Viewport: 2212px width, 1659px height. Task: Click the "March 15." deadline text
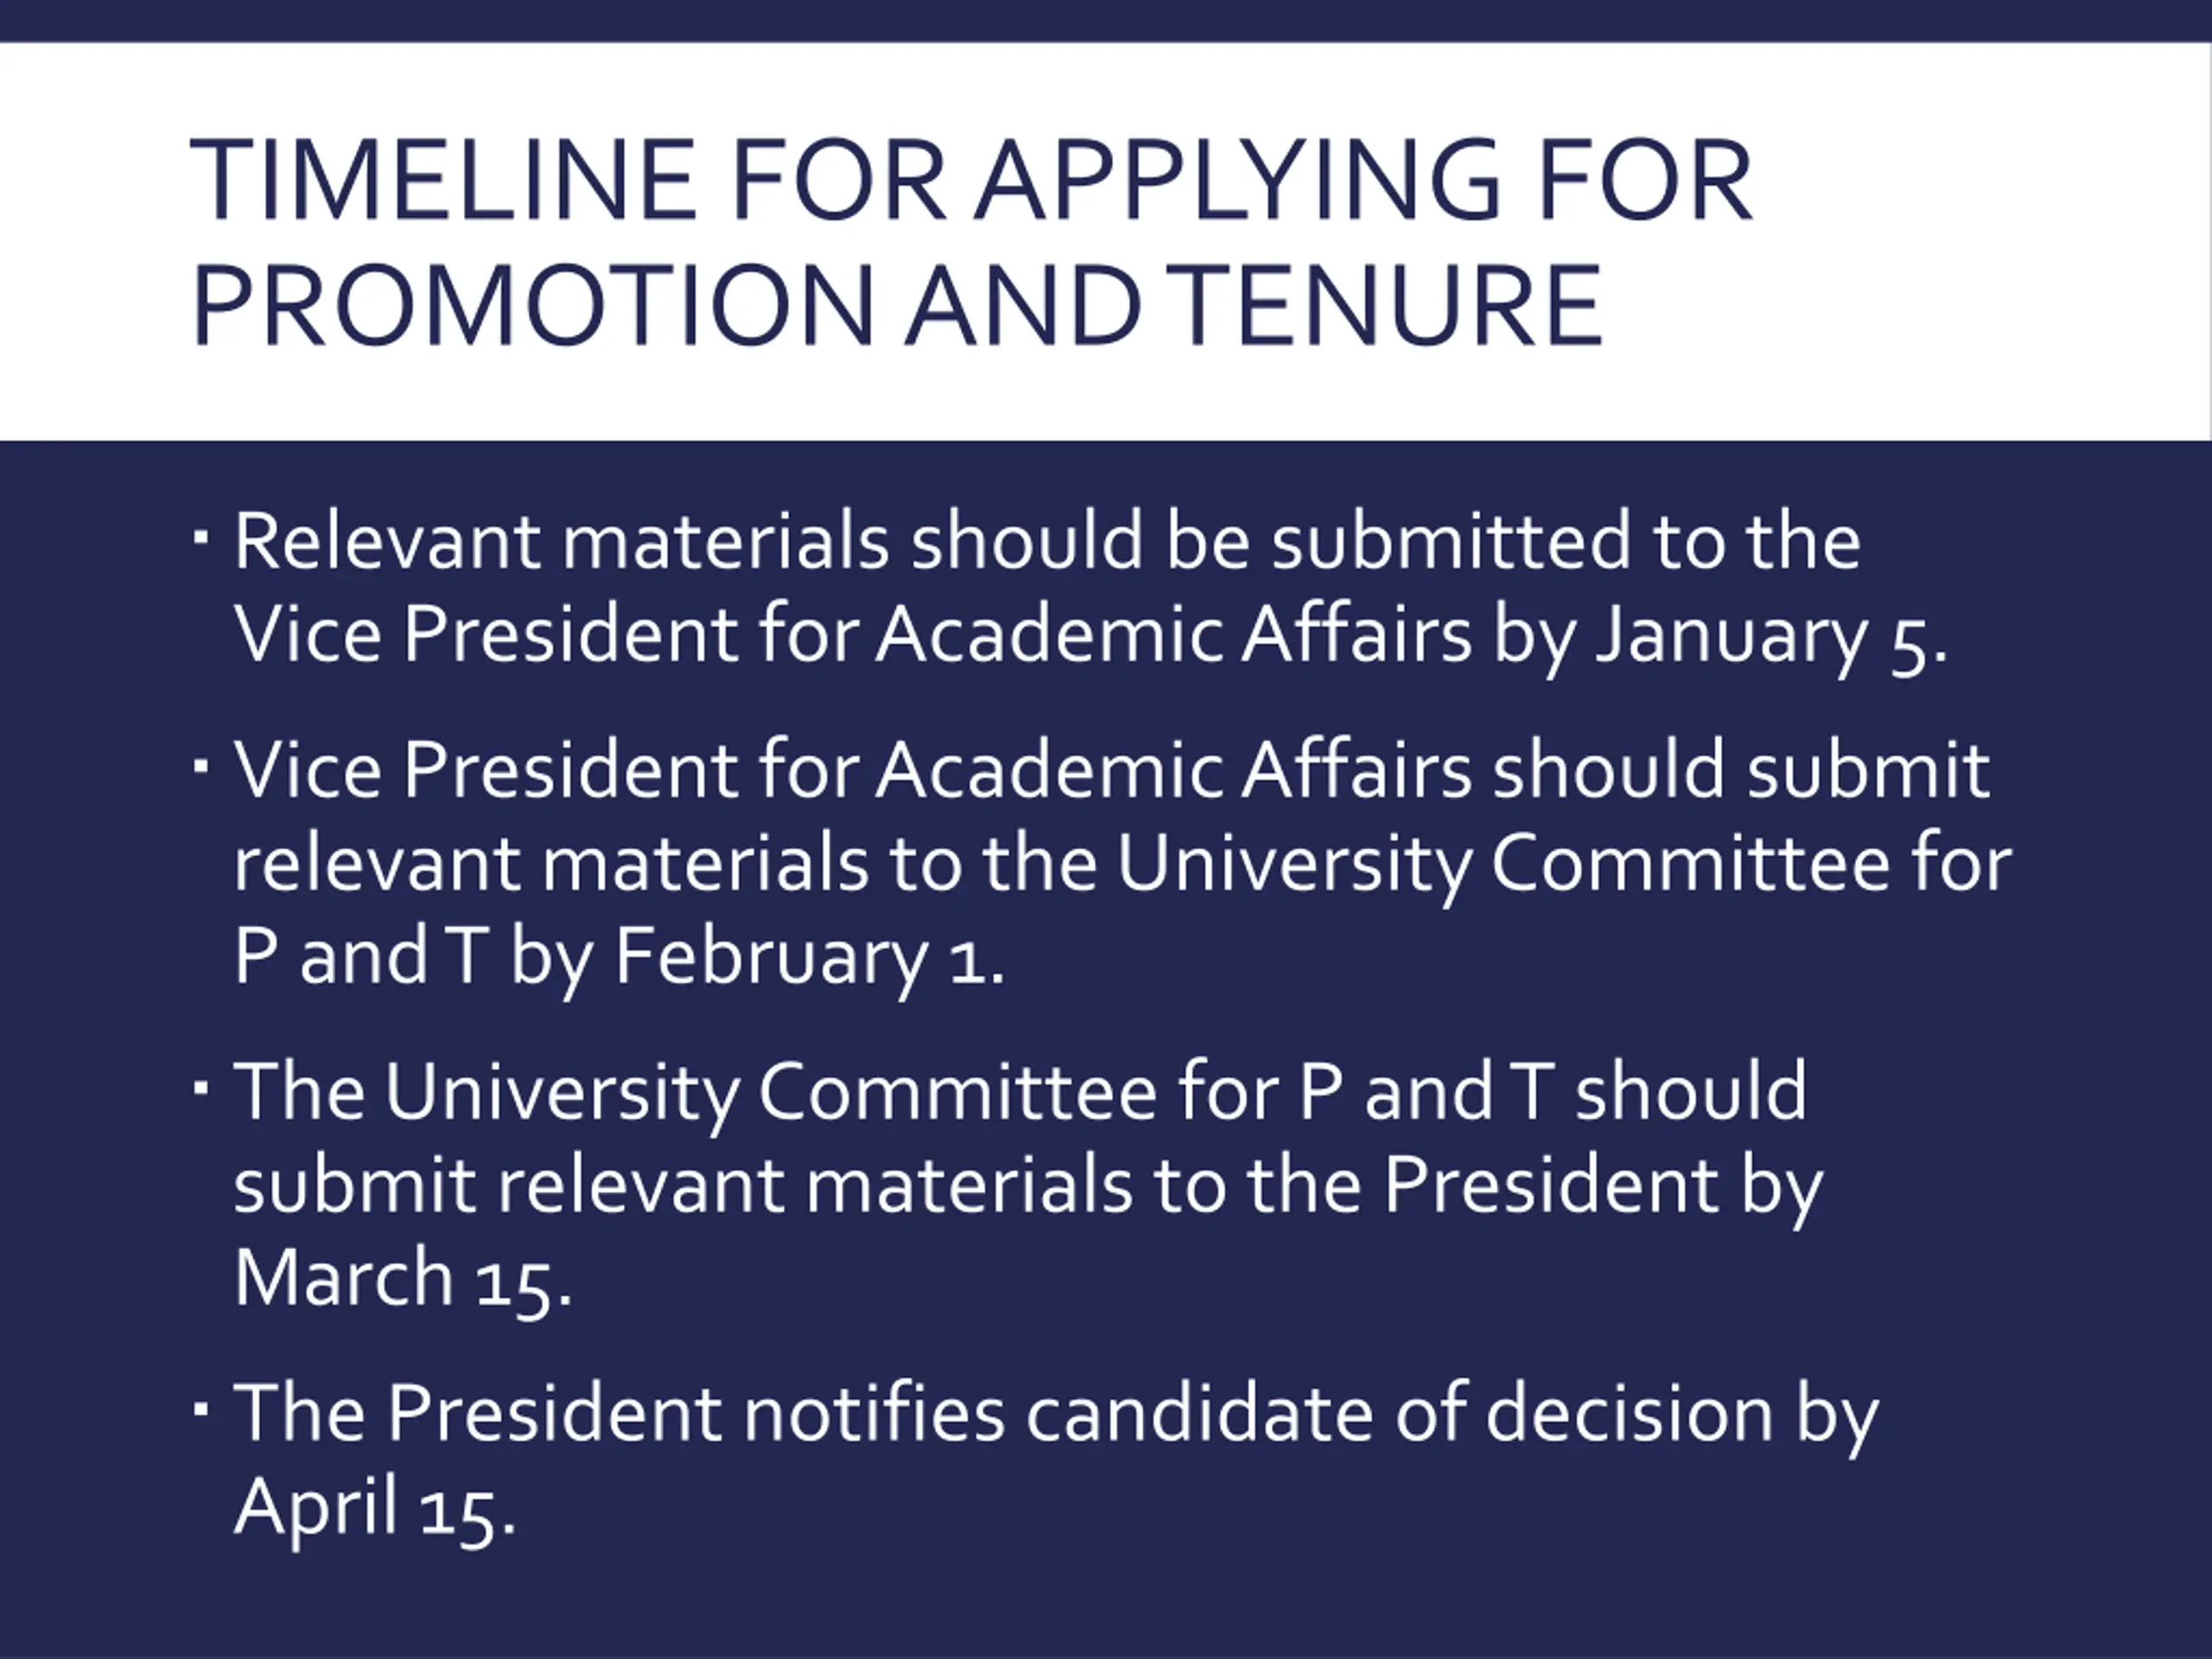point(403,1278)
